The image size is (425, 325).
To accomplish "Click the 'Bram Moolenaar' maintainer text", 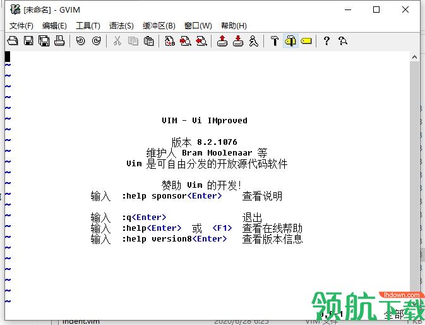I will [217, 153].
